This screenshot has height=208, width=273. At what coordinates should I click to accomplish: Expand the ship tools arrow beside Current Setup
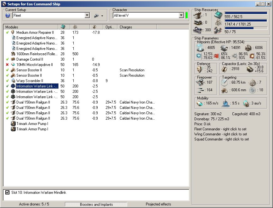tap(102, 16)
